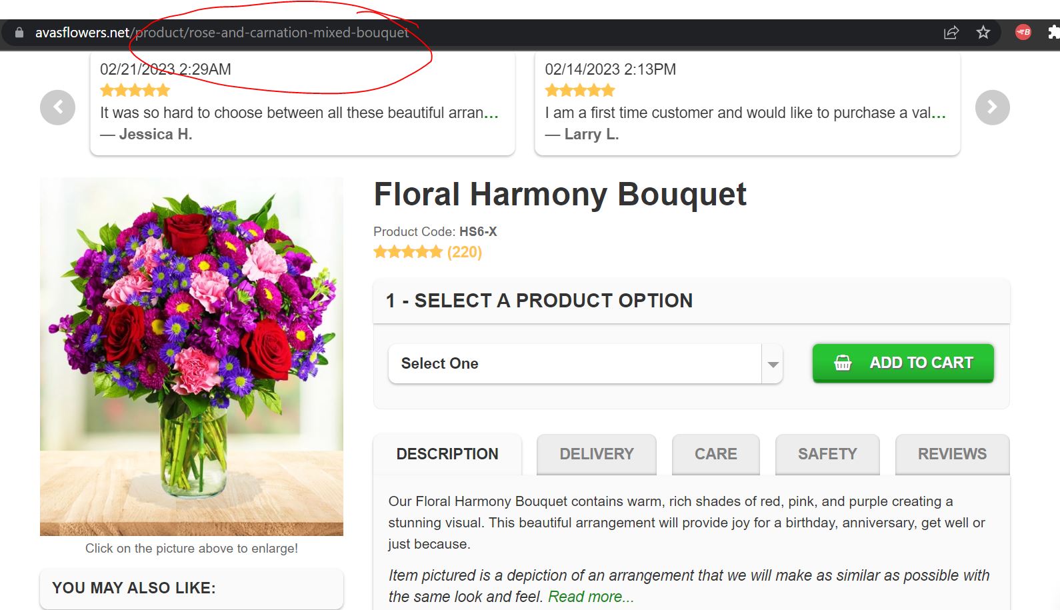View the REVIEWS tab
Viewport: 1060px width, 610px height.
pyautogui.click(x=951, y=454)
